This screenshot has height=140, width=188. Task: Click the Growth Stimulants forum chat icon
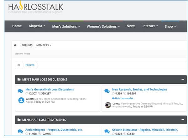pos(107,131)
